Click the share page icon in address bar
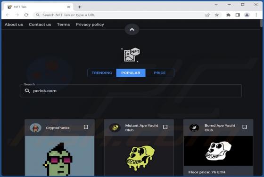Image resolution: width=264 pixels, height=177 pixels. 207,15
